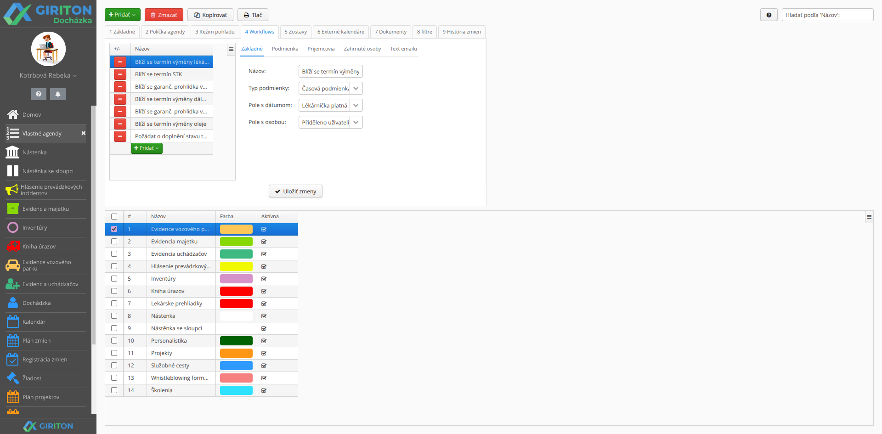Click the red Zmazať button
This screenshot has width=882, height=434.
(x=164, y=15)
